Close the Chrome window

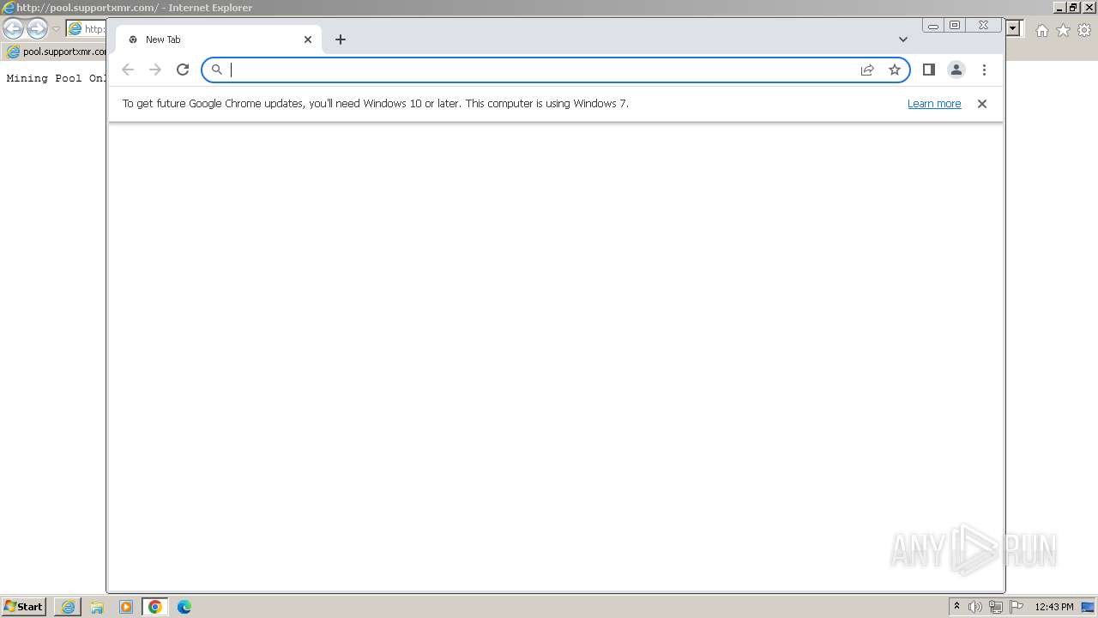pyautogui.click(x=984, y=26)
